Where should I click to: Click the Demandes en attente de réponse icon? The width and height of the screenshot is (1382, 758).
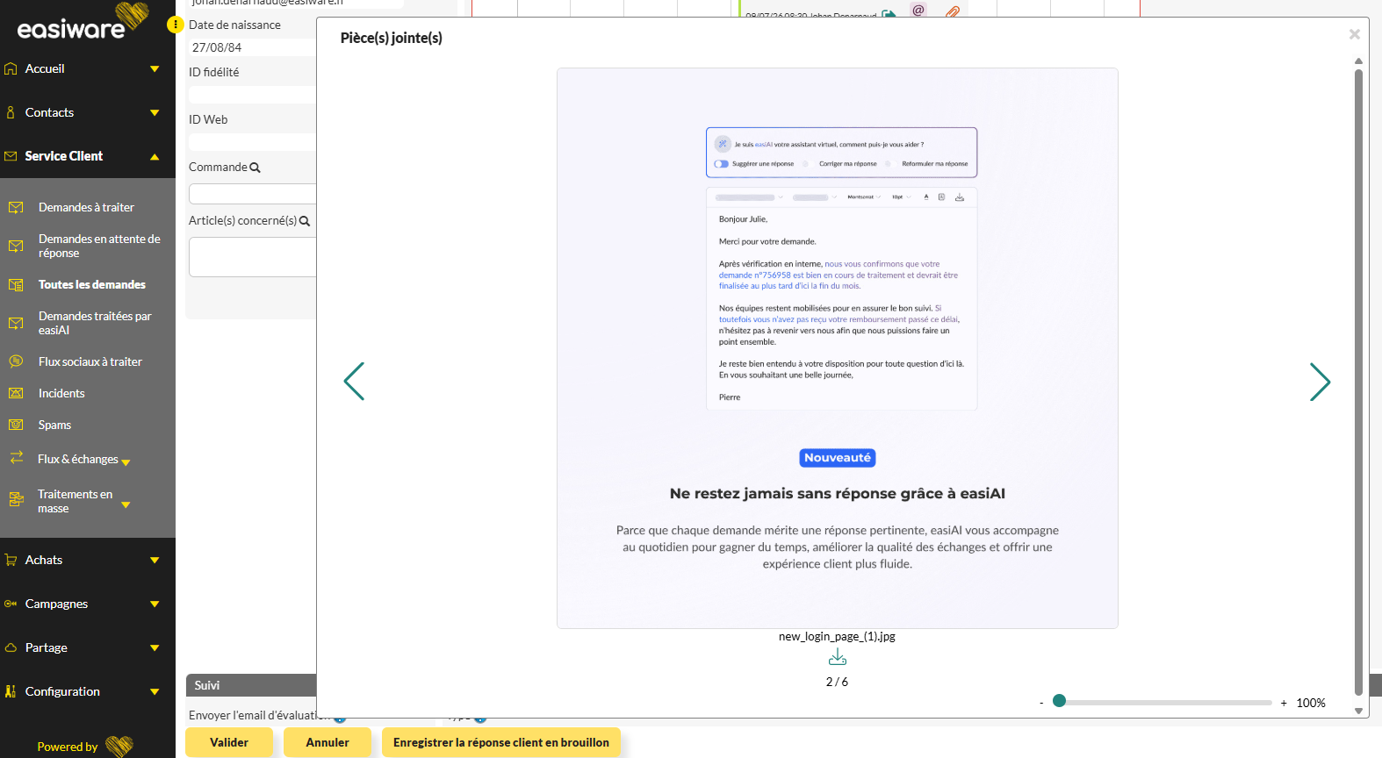(x=16, y=246)
